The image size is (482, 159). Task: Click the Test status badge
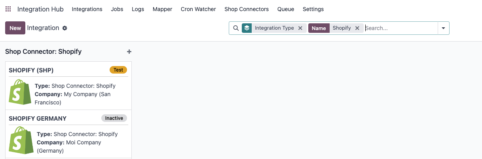click(118, 70)
